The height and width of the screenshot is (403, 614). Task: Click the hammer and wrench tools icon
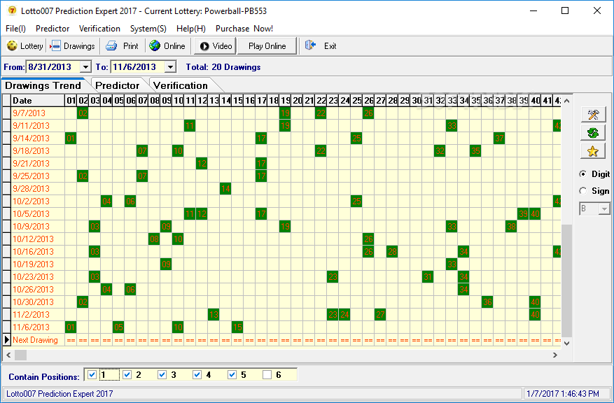[593, 114]
